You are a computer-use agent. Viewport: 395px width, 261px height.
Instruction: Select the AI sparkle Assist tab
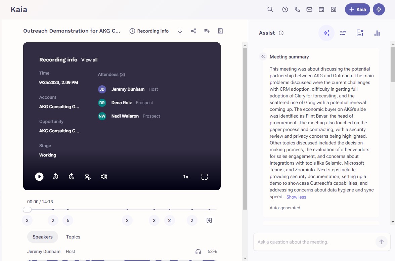(326, 33)
